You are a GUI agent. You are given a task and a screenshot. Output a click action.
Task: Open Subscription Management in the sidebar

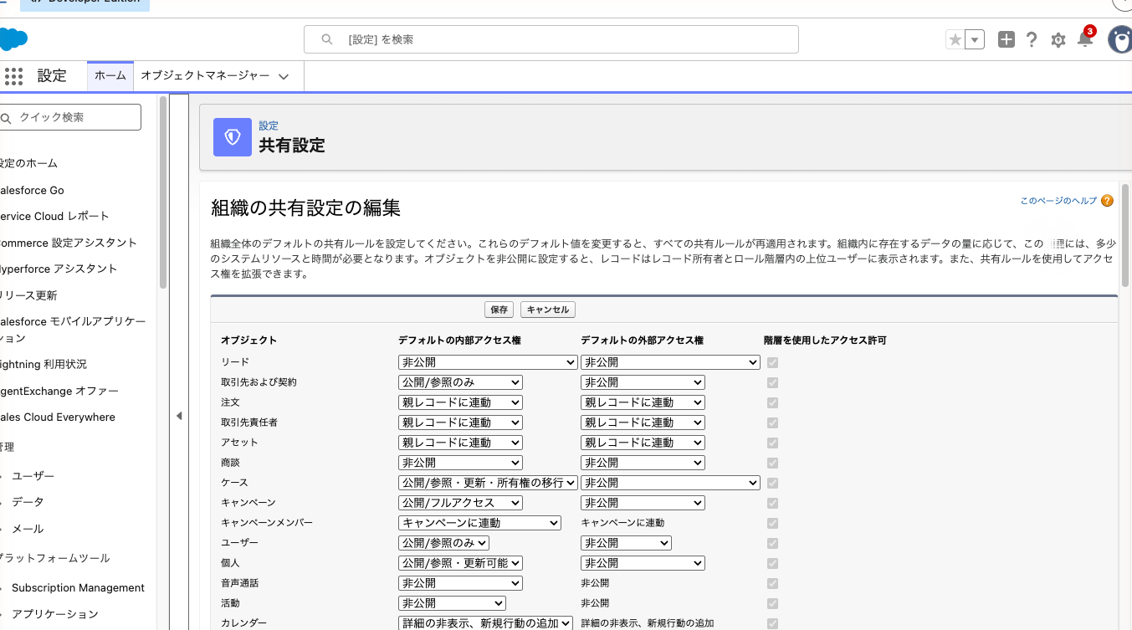78,587
